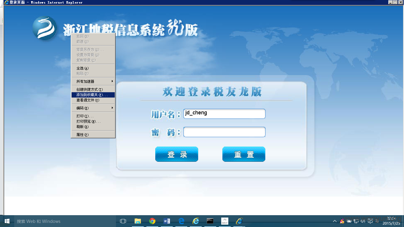The width and height of the screenshot is (404, 227).
Task: Focus the 用户名 input field
Action: [x=224, y=114]
